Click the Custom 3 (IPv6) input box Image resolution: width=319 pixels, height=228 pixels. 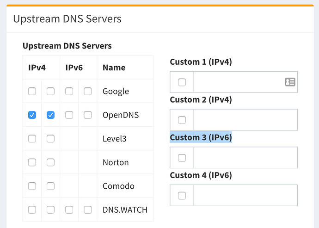245,158
